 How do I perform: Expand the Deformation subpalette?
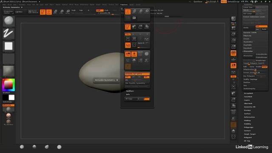tap(249, 117)
